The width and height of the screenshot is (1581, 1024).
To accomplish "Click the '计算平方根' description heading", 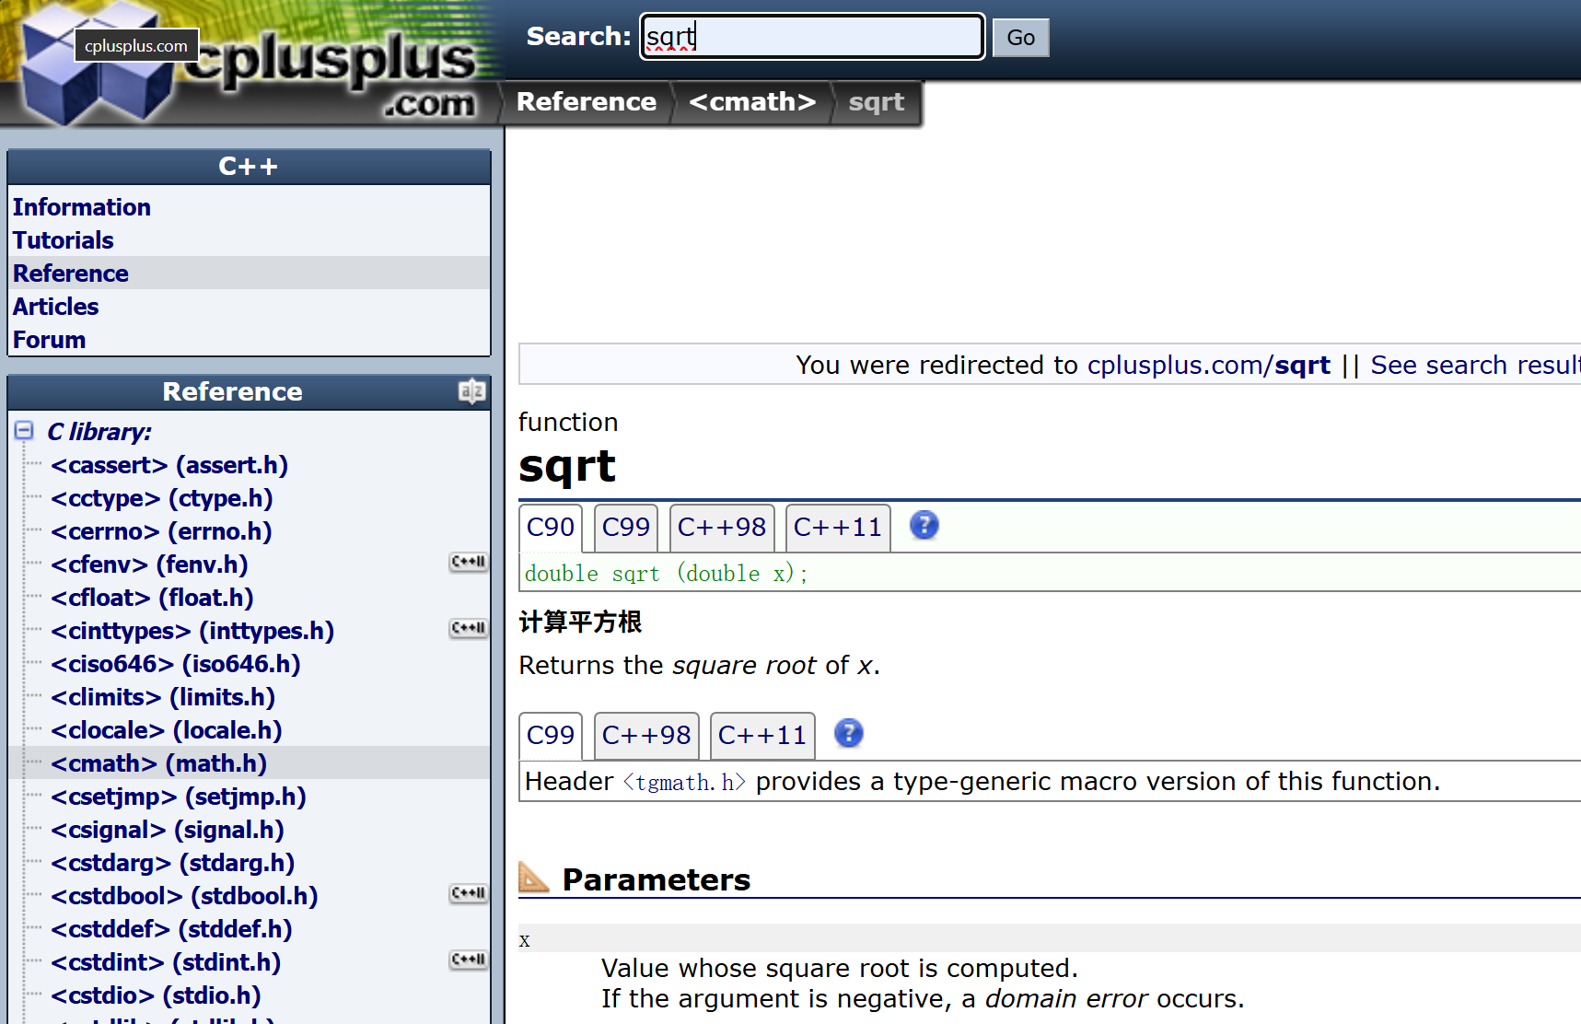I will click(580, 623).
